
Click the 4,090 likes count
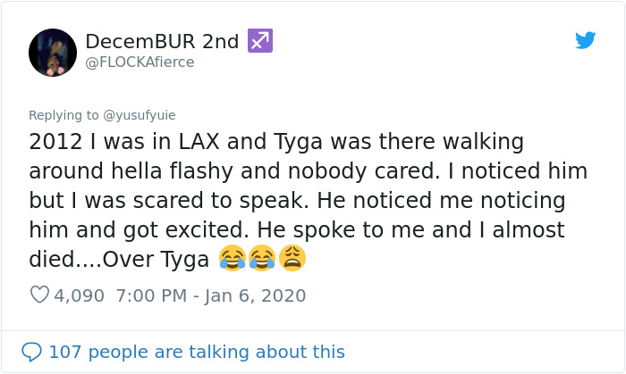click(80, 295)
